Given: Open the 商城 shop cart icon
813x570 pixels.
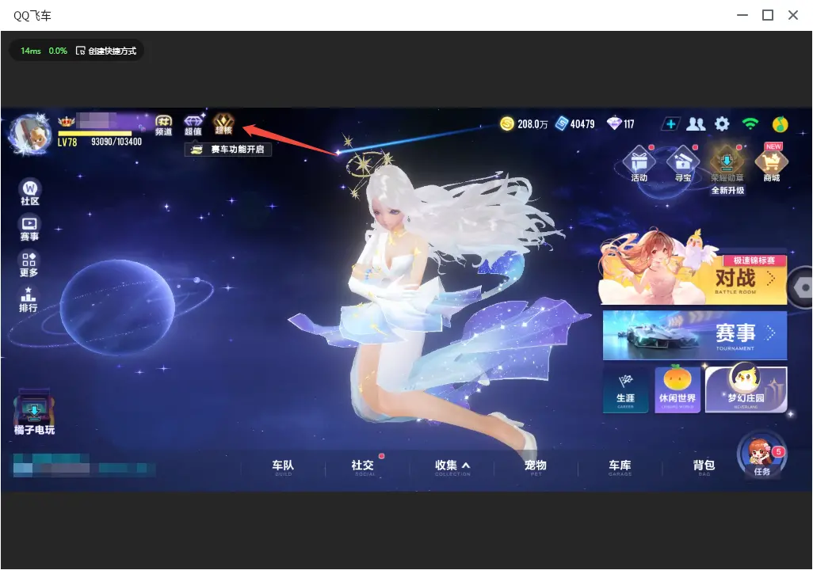Looking at the screenshot, I should click(772, 163).
